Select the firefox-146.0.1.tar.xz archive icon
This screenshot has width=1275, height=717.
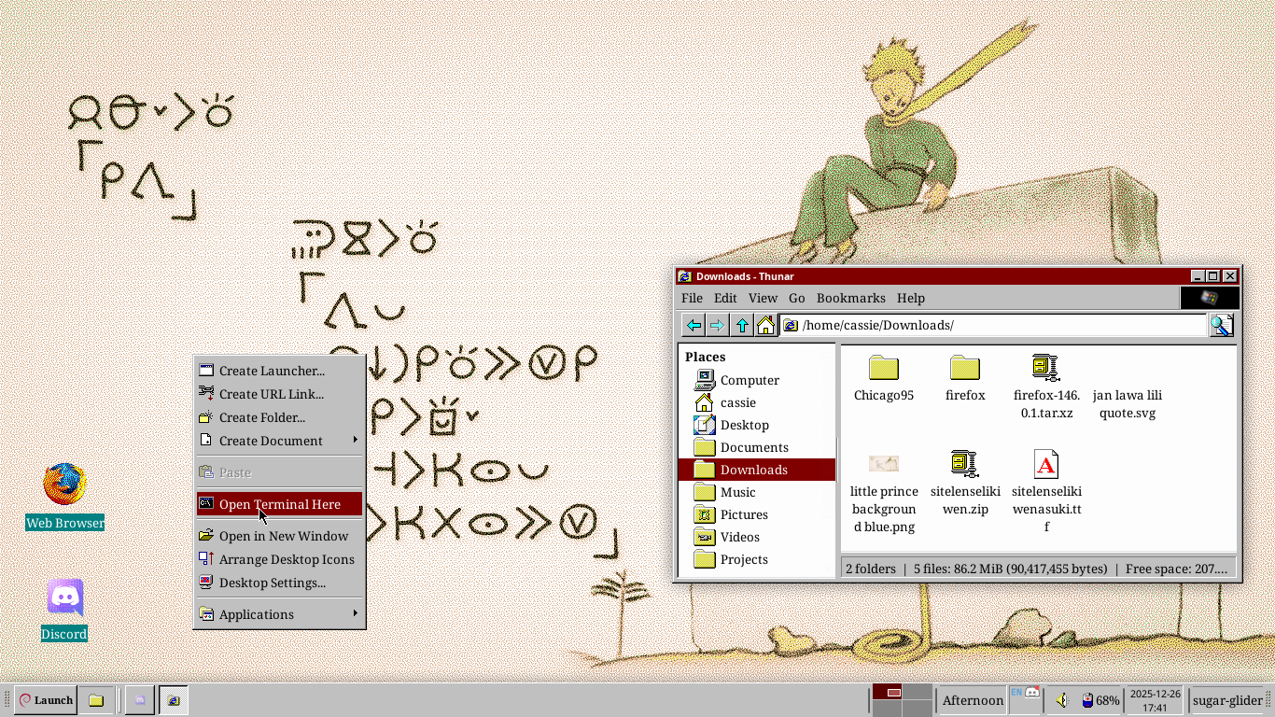tap(1045, 368)
